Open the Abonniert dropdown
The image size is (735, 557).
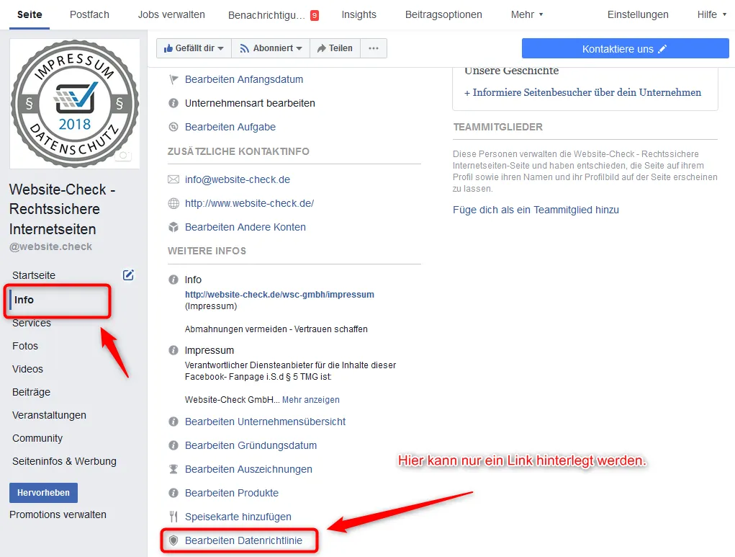coord(269,48)
